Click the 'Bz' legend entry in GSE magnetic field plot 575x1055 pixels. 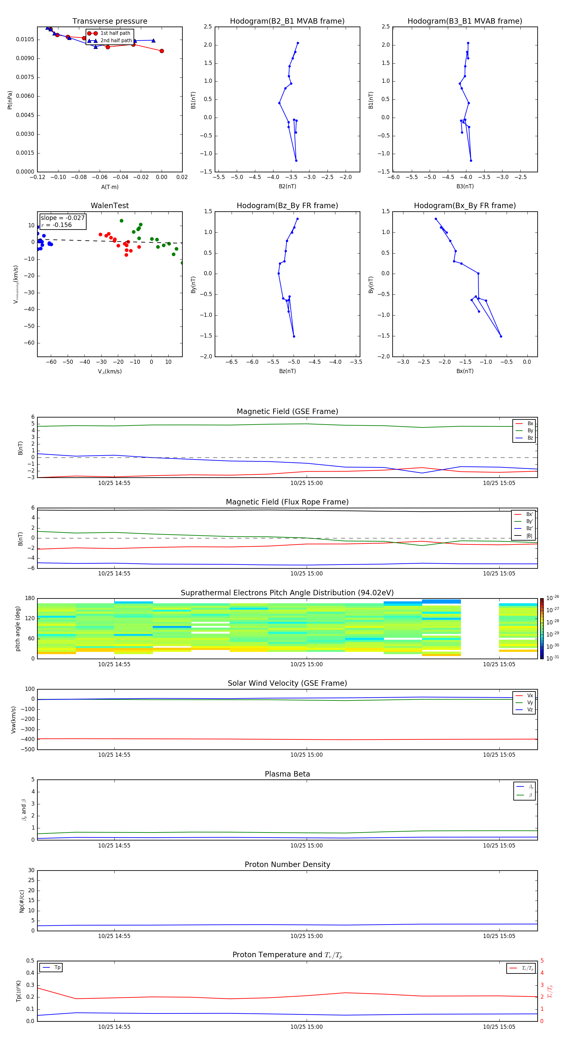pos(524,438)
